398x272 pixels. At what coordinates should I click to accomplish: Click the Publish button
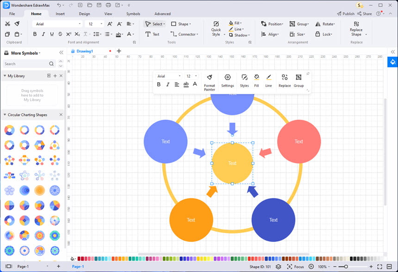point(345,14)
